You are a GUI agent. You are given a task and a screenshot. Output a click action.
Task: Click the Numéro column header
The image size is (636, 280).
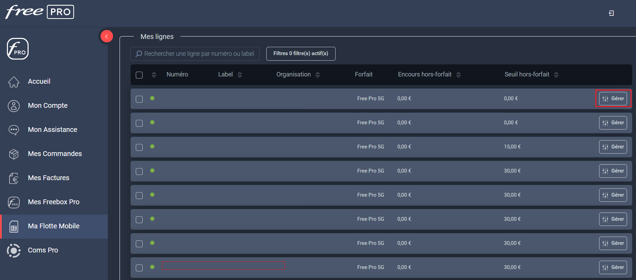click(177, 74)
